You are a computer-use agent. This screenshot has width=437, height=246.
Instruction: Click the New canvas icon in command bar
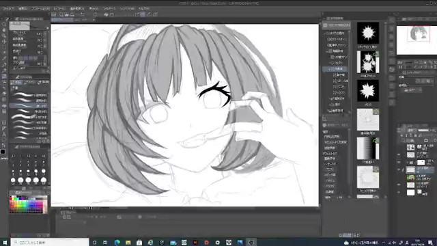(61, 14)
